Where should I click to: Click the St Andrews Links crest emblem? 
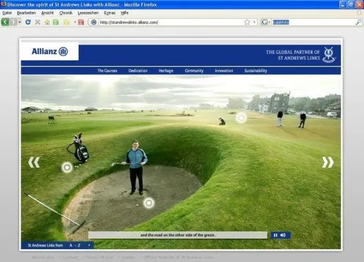click(x=329, y=55)
